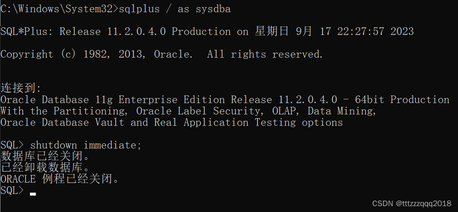Click the 'sqlplus / as sysdba' command text
The image size is (458, 212).
click(x=175, y=9)
